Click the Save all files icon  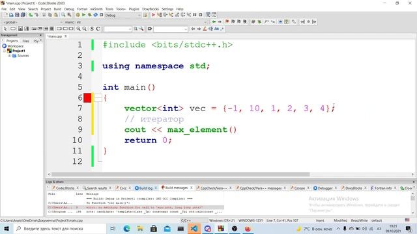coord(23,15)
